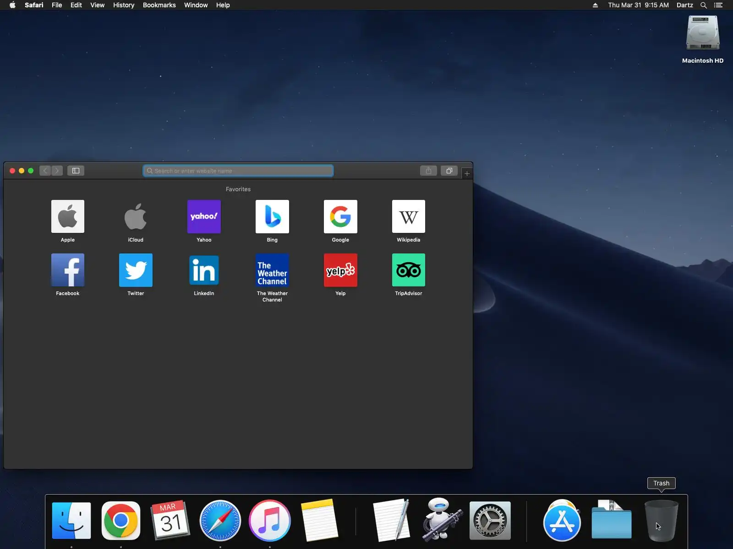
Task: Click the Safari Share button
Action: point(428,171)
